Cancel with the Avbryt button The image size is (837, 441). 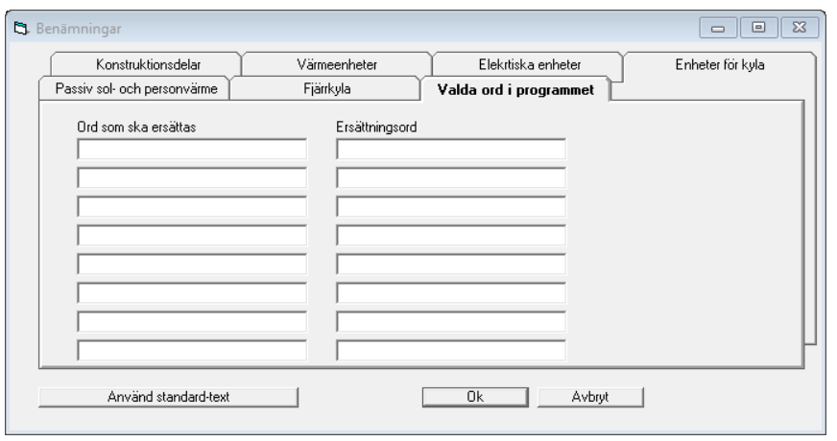point(590,397)
